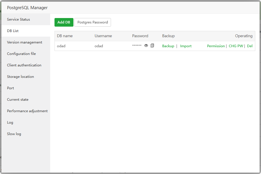261x174 pixels.
Task: Click the Password column header
Action: click(140, 36)
